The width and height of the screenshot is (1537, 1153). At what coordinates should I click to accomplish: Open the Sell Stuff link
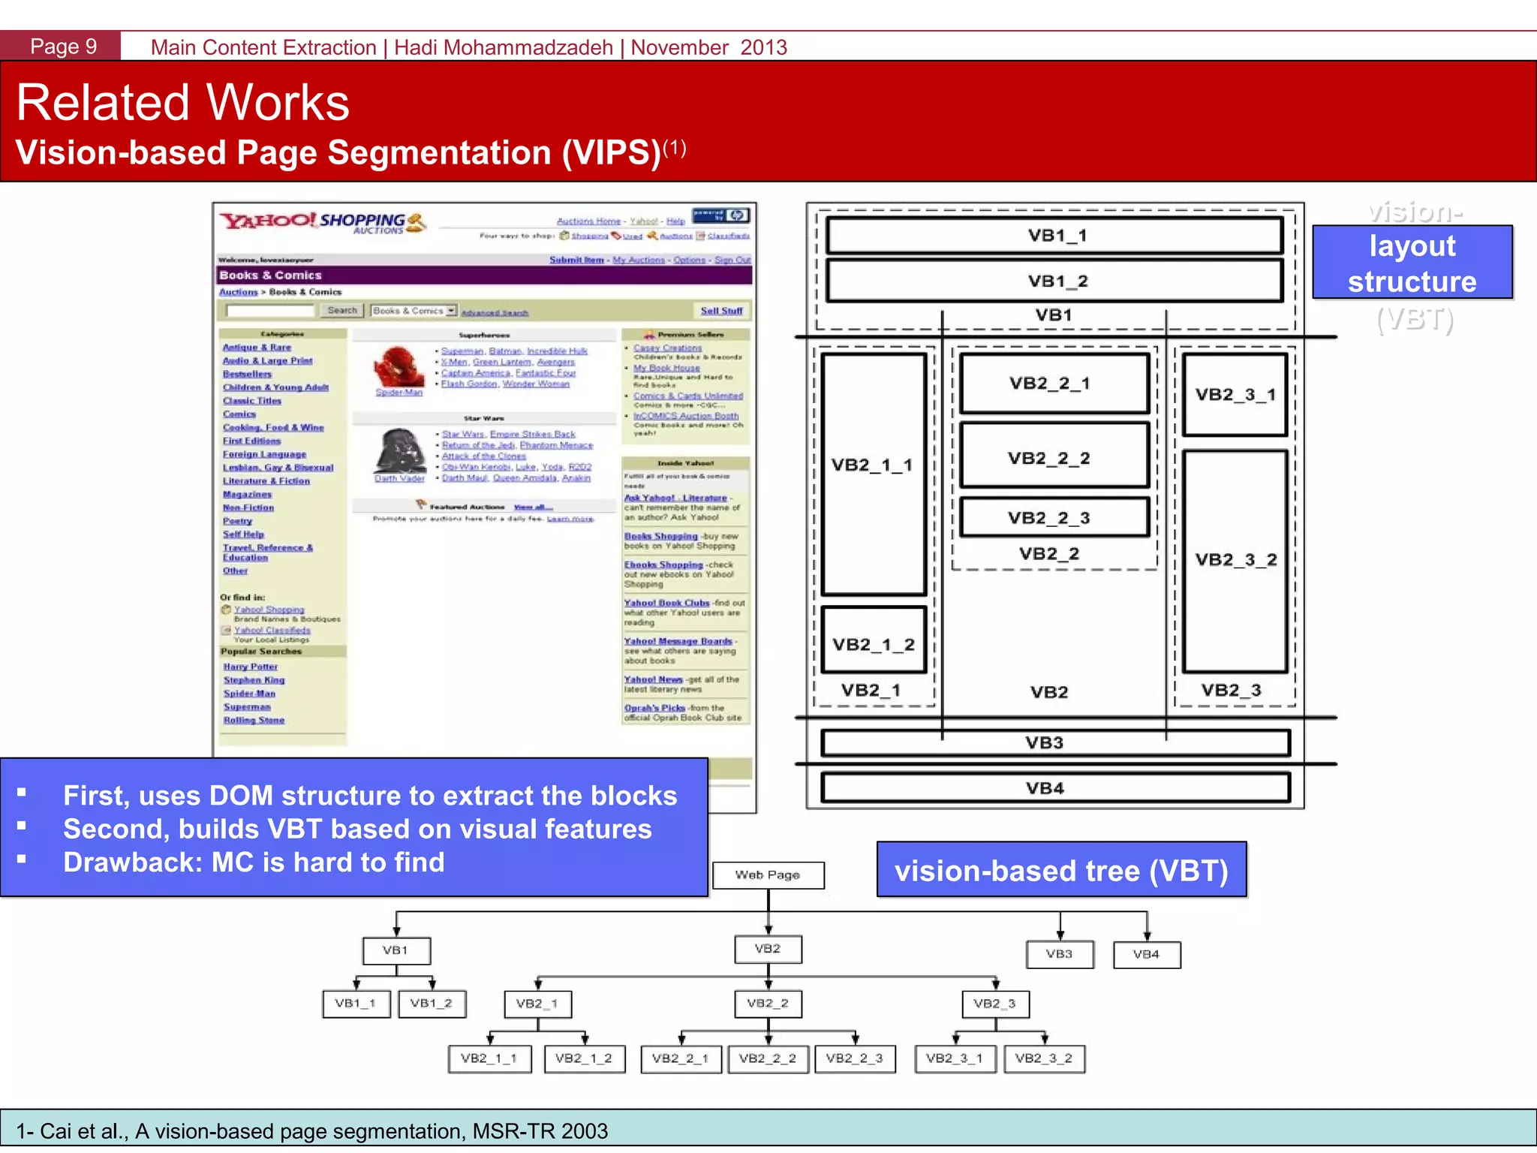tap(721, 311)
